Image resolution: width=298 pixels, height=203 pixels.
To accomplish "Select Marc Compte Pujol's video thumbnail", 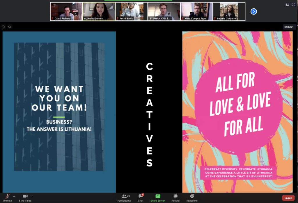I will point(196,11).
